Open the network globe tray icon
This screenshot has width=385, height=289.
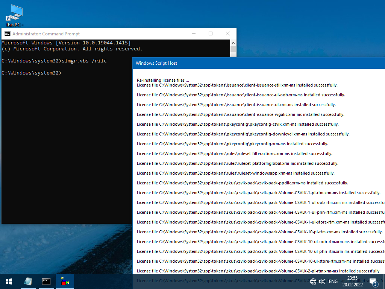(314, 281)
